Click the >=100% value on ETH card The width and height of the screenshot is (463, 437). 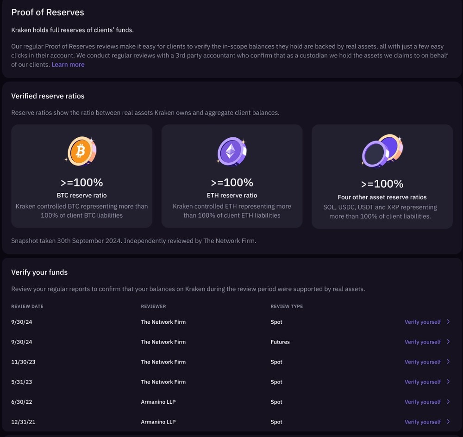tap(232, 183)
